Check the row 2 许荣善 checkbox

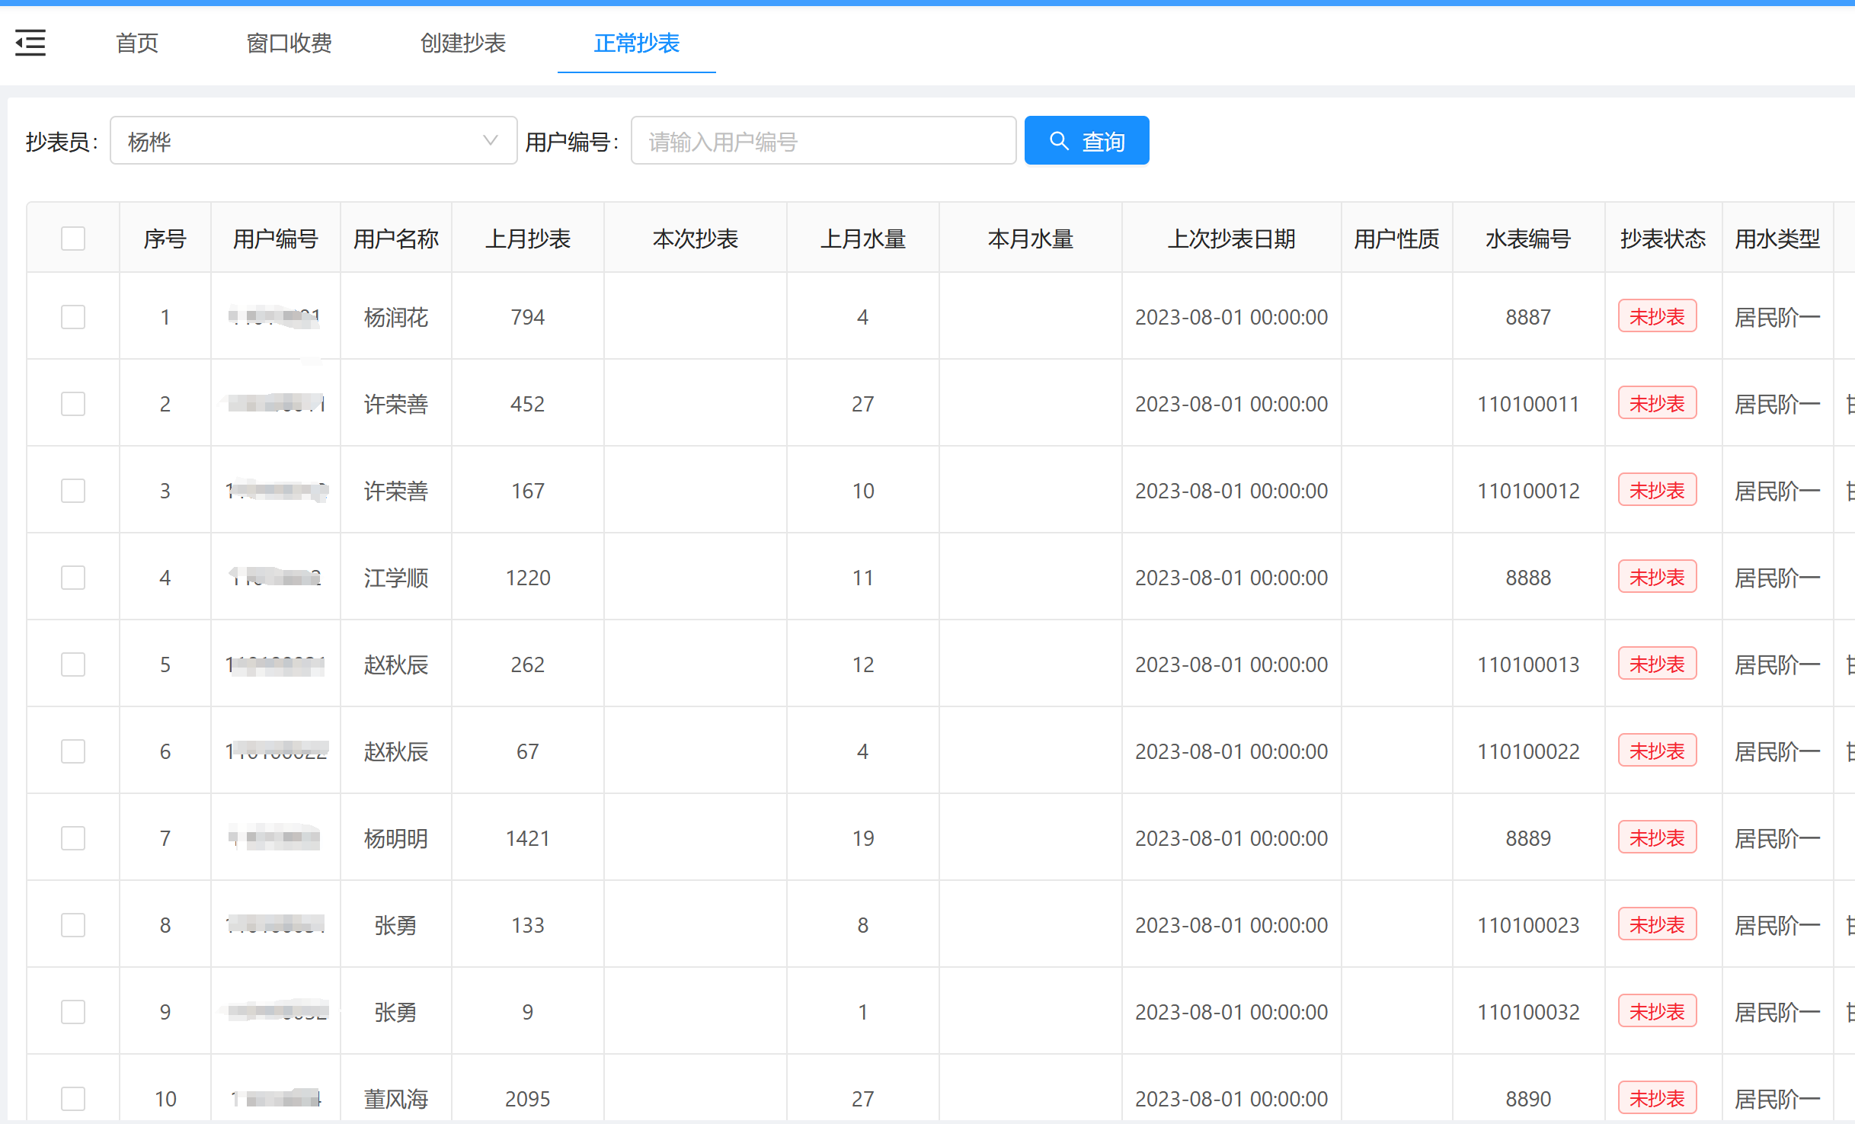(73, 404)
